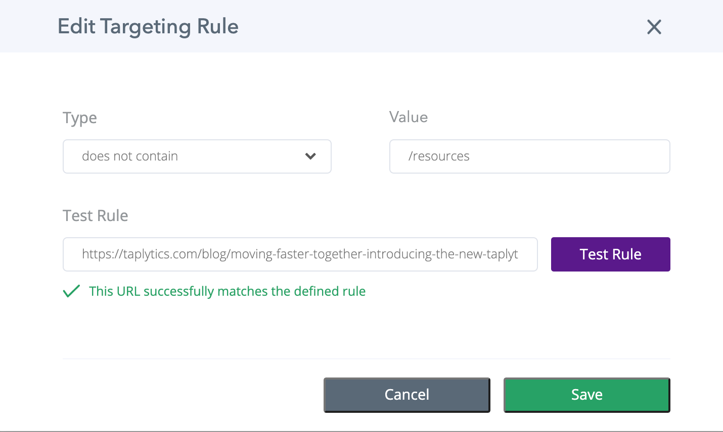Viewport: 723px width, 432px height.
Task: Click into the test URL input field
Action: click(x=300, y=254)
